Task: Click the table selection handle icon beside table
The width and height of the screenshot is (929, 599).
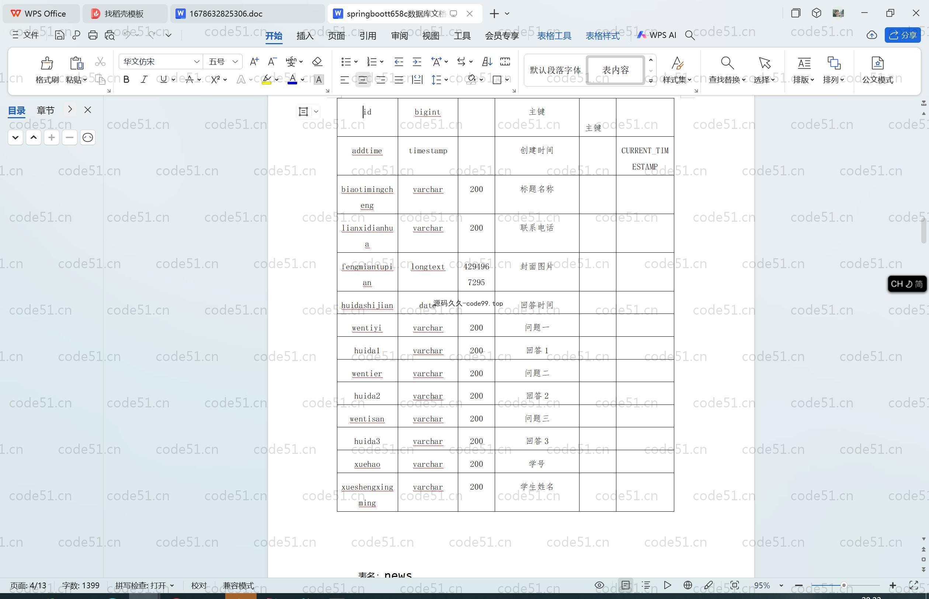Action: (x=303, y=112)
